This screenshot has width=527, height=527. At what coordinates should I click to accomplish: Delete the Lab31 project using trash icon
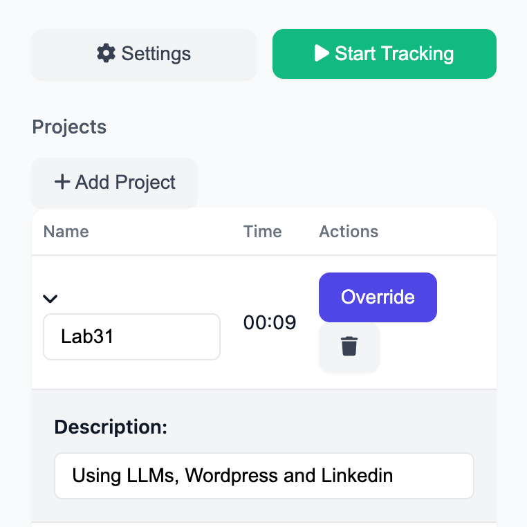coord(349,346)
